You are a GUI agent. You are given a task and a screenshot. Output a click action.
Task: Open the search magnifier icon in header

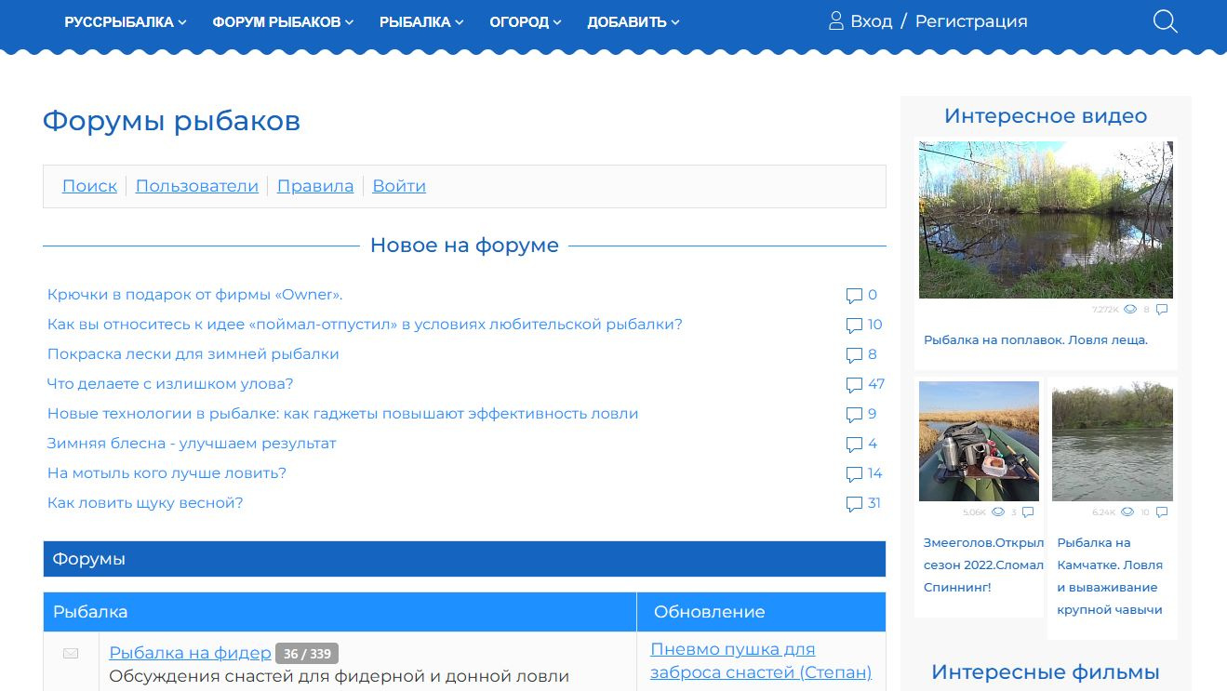[1165, 21]
